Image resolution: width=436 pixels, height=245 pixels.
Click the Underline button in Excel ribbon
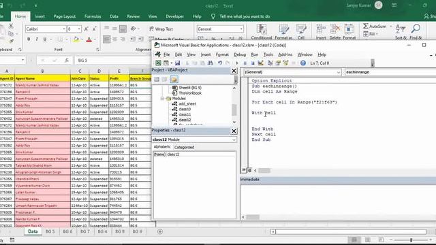[45, 39]
